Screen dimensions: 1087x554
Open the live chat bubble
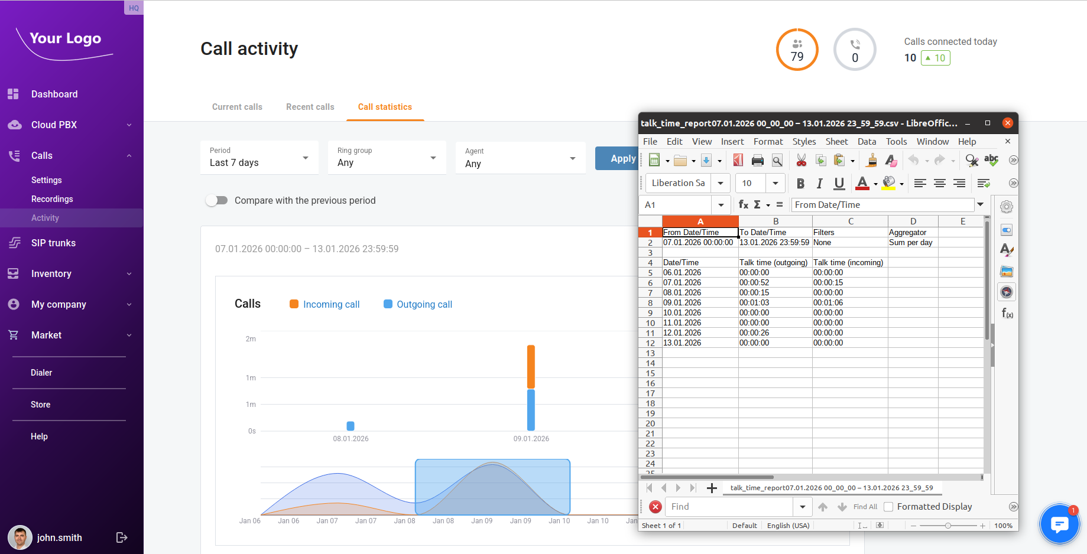1059,524
